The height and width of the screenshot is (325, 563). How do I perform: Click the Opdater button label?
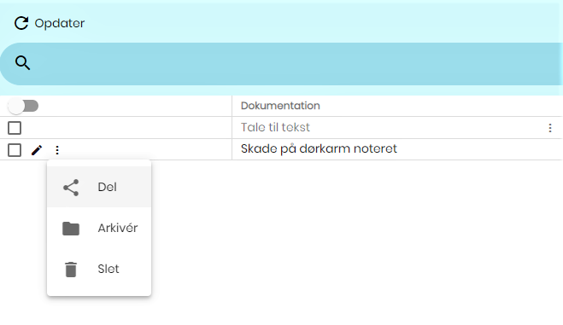(x=60, y=23)
